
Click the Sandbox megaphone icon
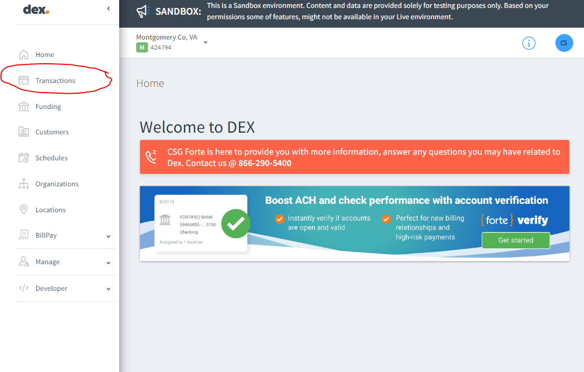click(143, 11)
